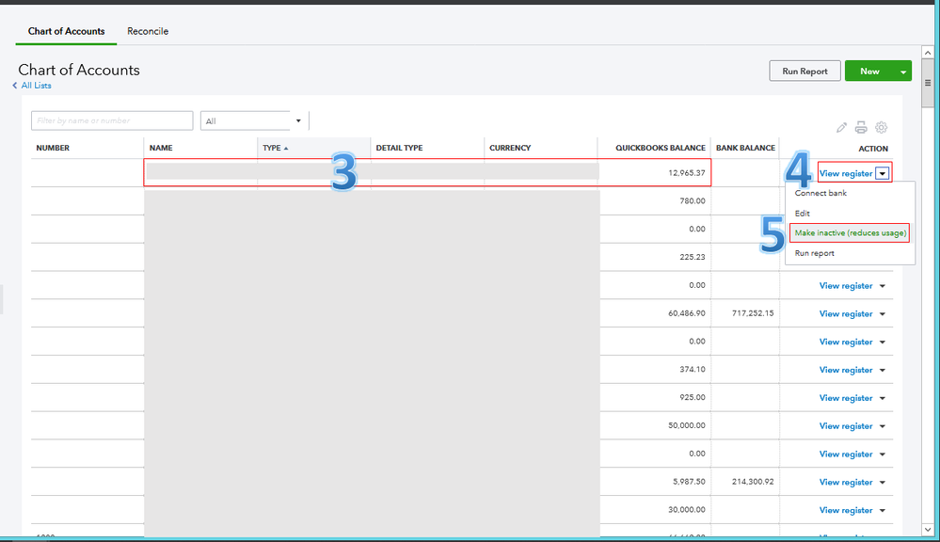Open the New button dropdown arrow

(902, 72)
